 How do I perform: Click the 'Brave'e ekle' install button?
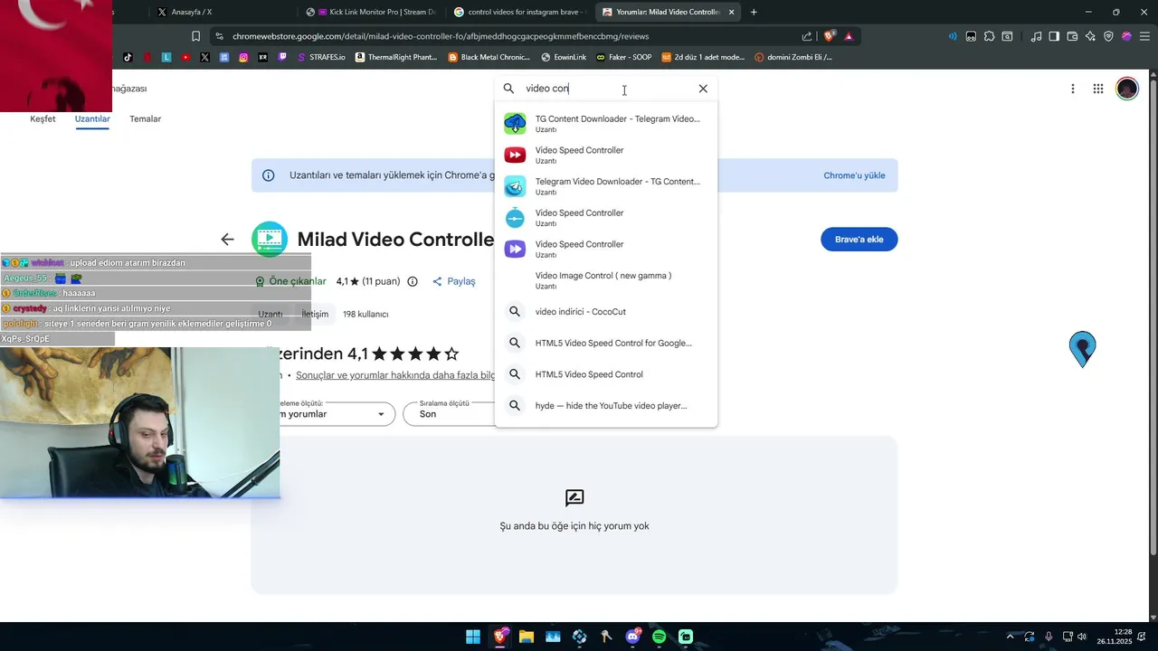(x=859, y=240)
